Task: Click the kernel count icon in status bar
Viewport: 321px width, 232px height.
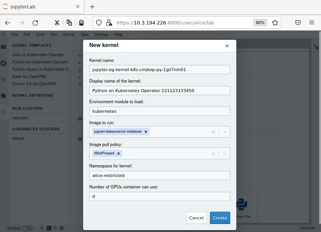Action: (x=62, y=228)
